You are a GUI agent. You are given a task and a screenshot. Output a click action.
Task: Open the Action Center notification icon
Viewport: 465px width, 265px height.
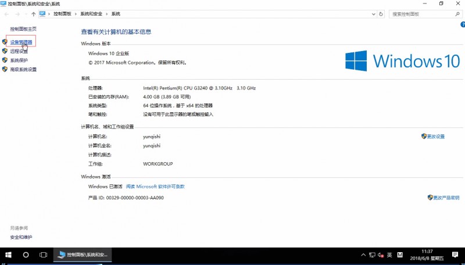click(455, 255)
